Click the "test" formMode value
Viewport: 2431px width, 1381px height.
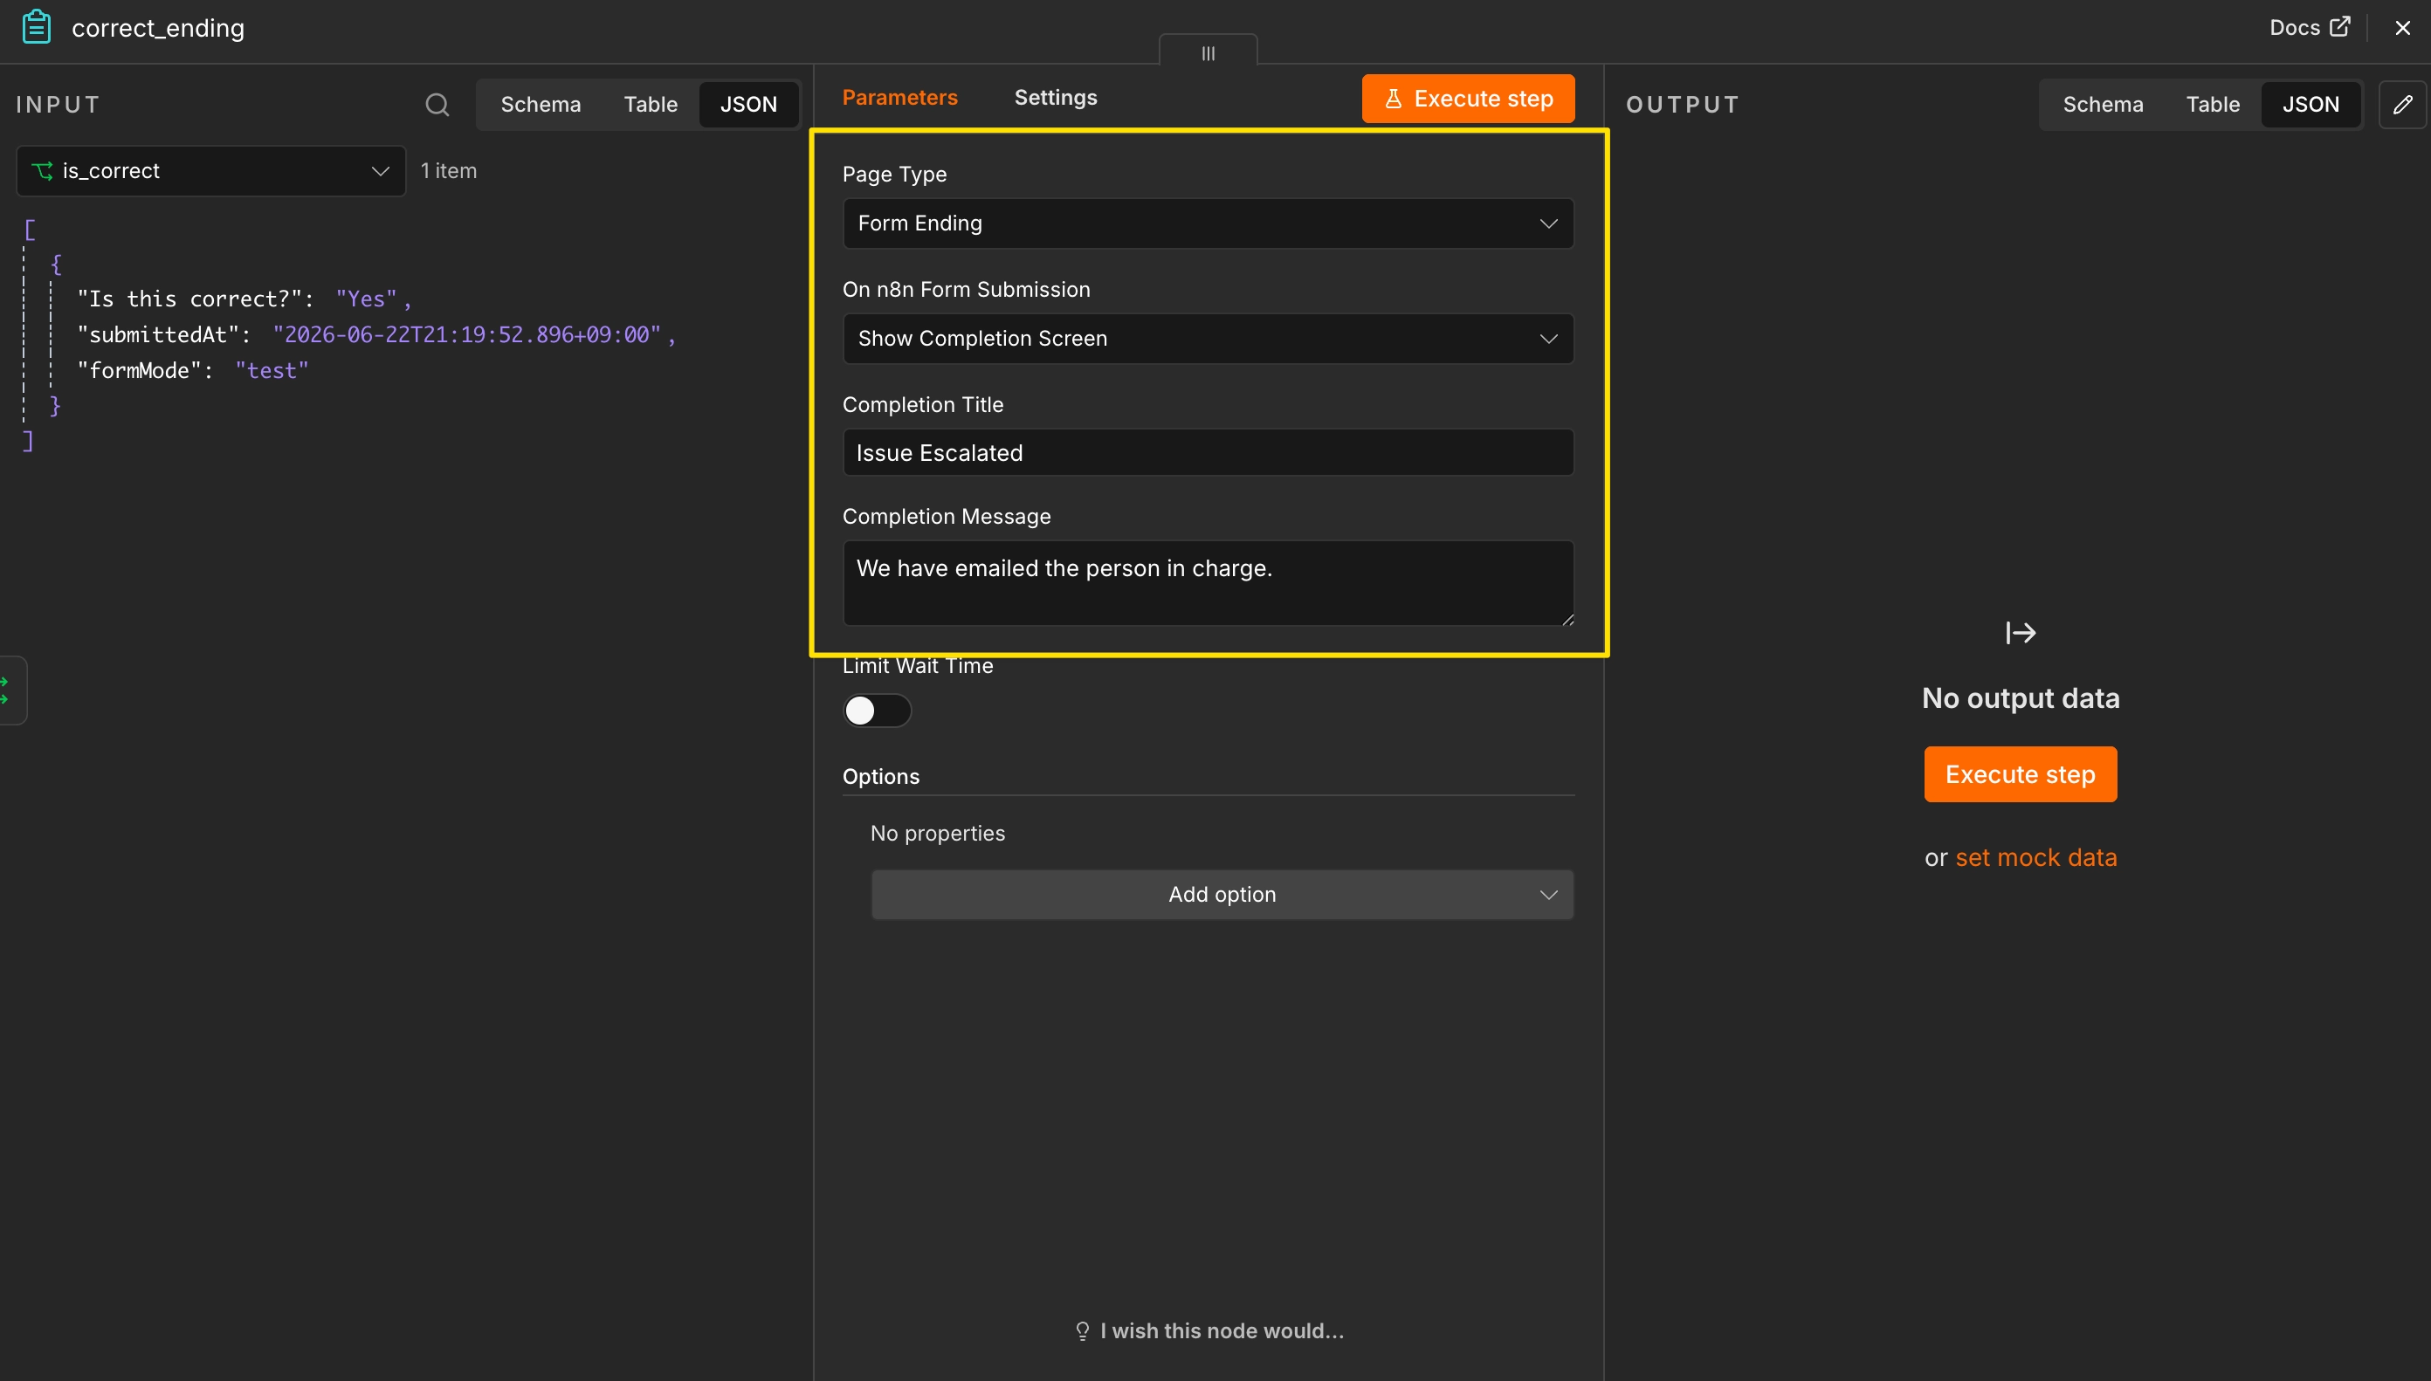click(272, 371)
